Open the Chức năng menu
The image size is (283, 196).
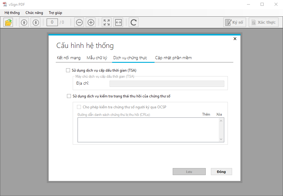tap(34, 13)
